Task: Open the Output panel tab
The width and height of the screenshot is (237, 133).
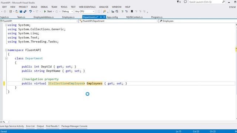Action: coord(40,126)
